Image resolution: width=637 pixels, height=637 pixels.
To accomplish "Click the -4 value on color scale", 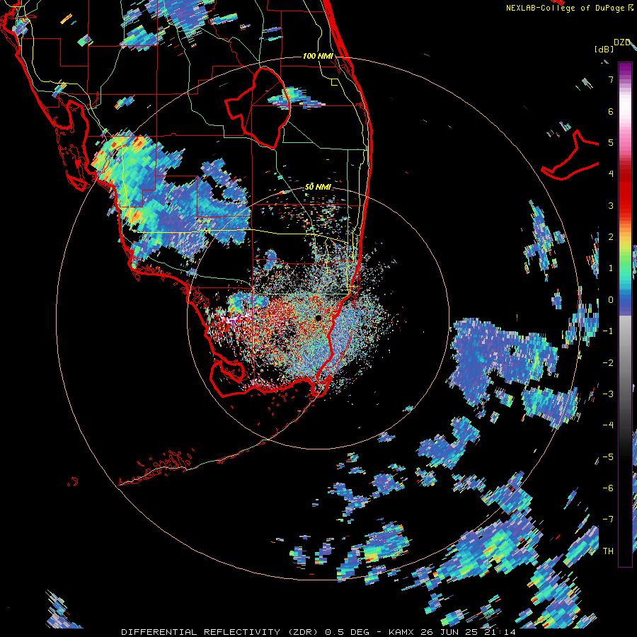I will (x=608, y=425).
